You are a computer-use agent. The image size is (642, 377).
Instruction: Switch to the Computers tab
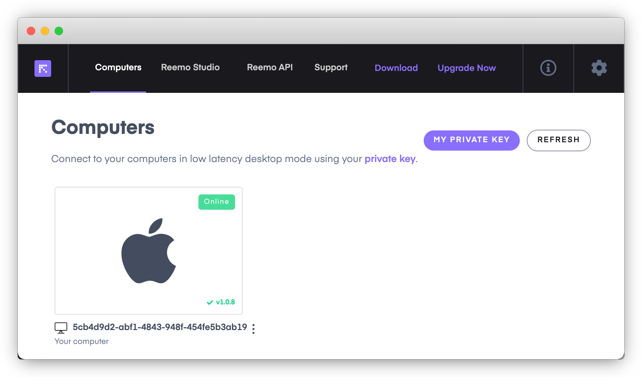118,67
